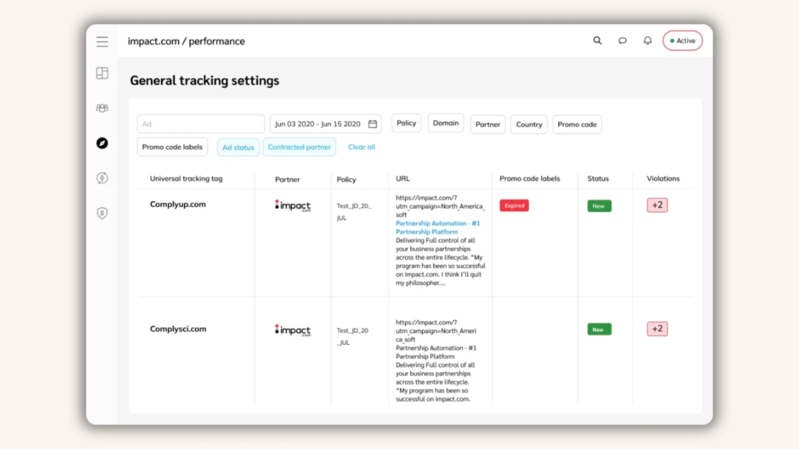
Task: Select the compass discover sidebar icon
Action: [102, 143]
